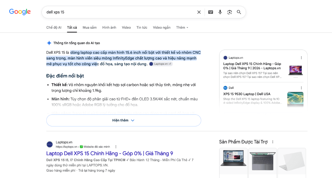Open search by image camera icon
The height and width of the screenshot is (178, 332).
(230, 12)
